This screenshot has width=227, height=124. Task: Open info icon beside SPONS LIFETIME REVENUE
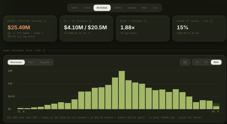click(x=45, y=21)
